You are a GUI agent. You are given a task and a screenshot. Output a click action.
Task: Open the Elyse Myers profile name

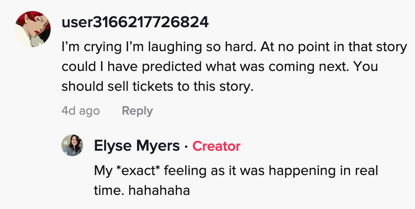137,146
